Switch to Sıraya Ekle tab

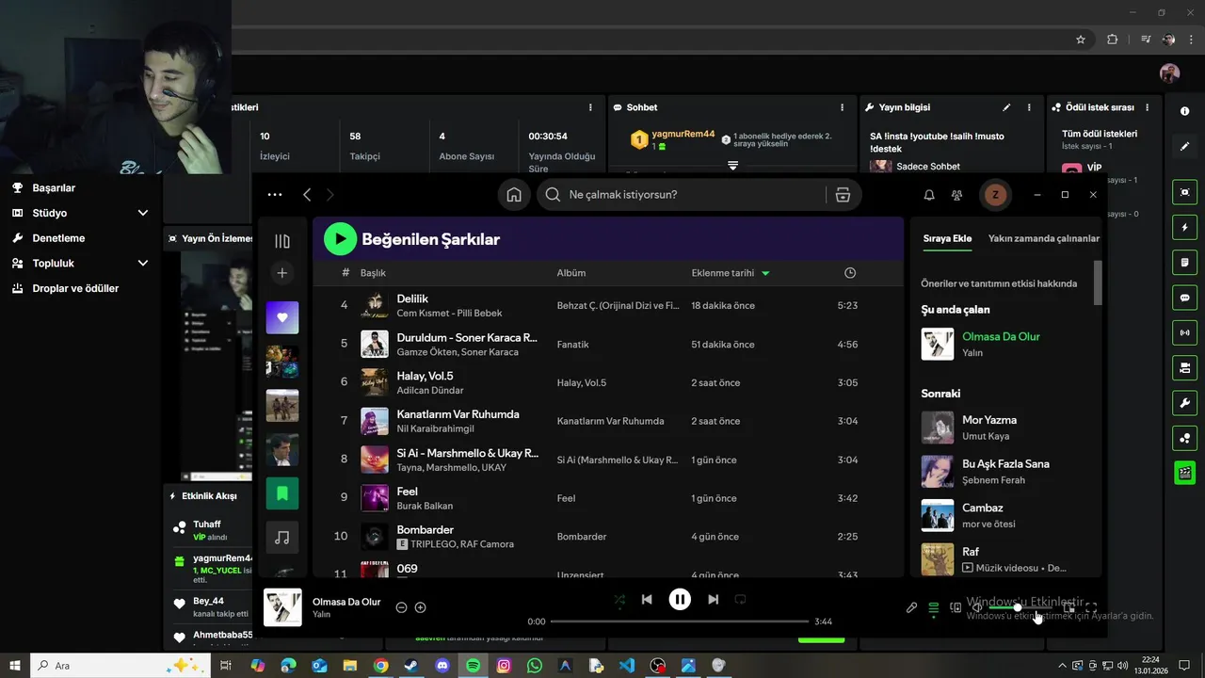(x=947, y=238)
